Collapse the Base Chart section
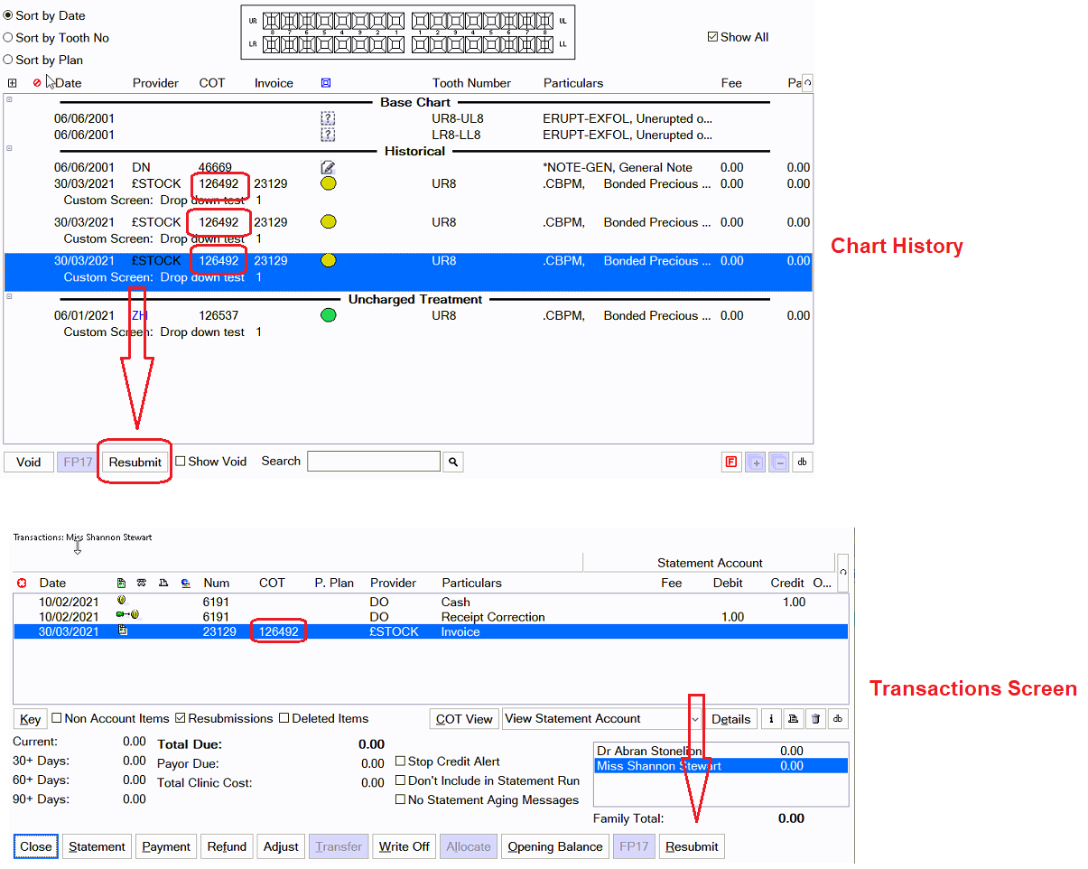Screen dimensions: 1088x869 coord(9,99)
